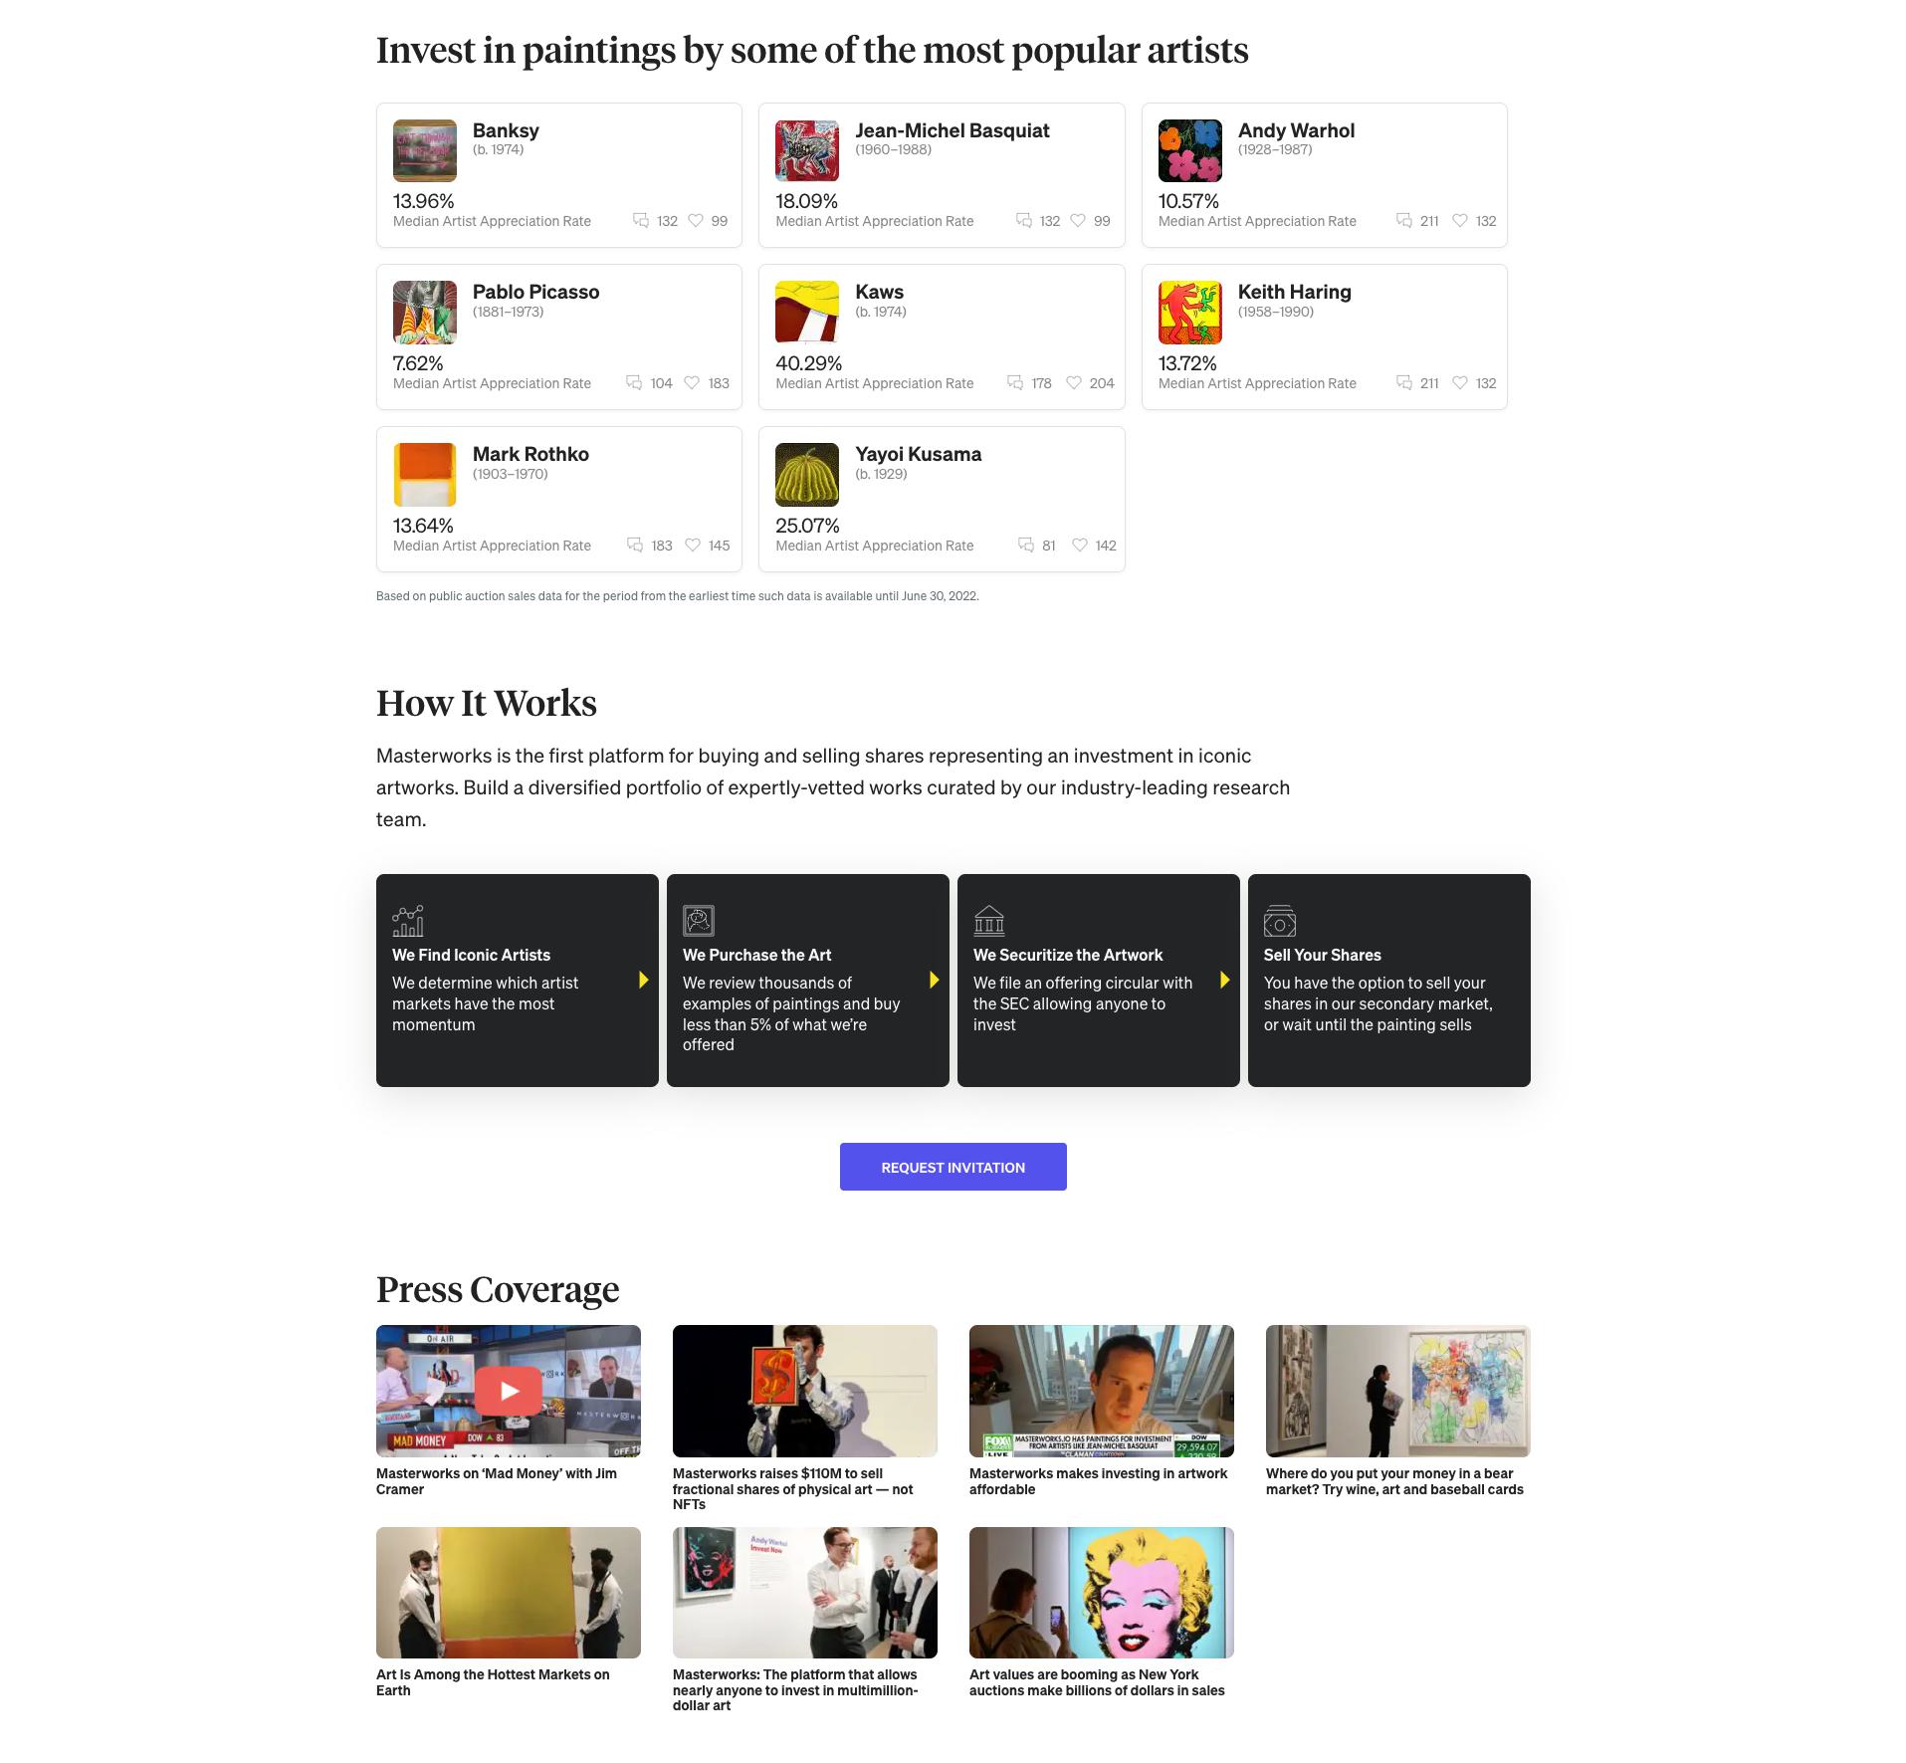Click heart icon on Keith Haring card

tap(1460, 383)
